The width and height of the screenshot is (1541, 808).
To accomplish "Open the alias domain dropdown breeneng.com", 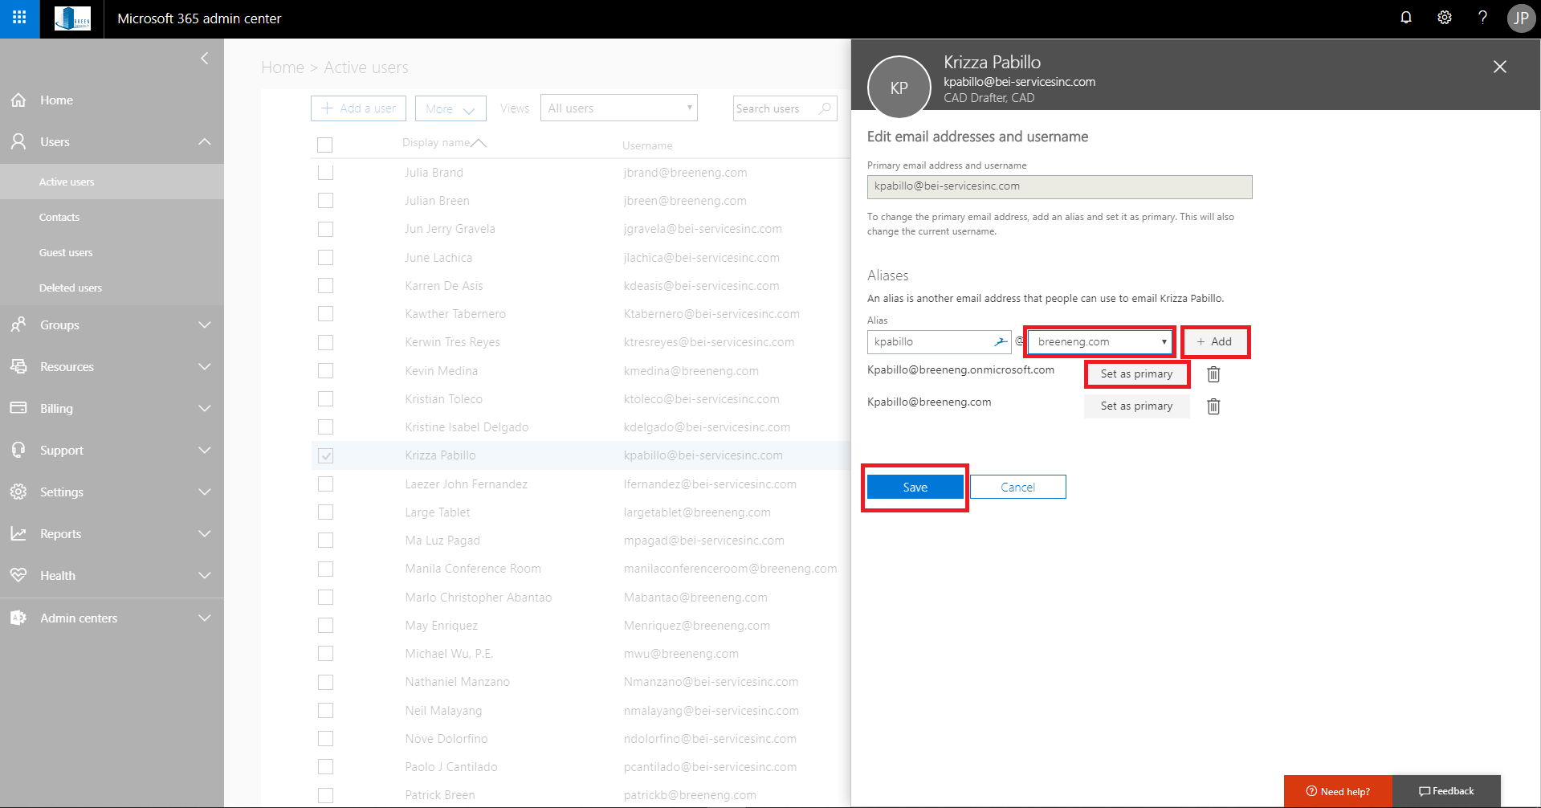I will (1100, 342).
